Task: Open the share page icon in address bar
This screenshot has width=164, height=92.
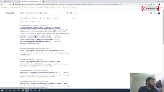Action: pyautogui.click(x=139, y=5)
